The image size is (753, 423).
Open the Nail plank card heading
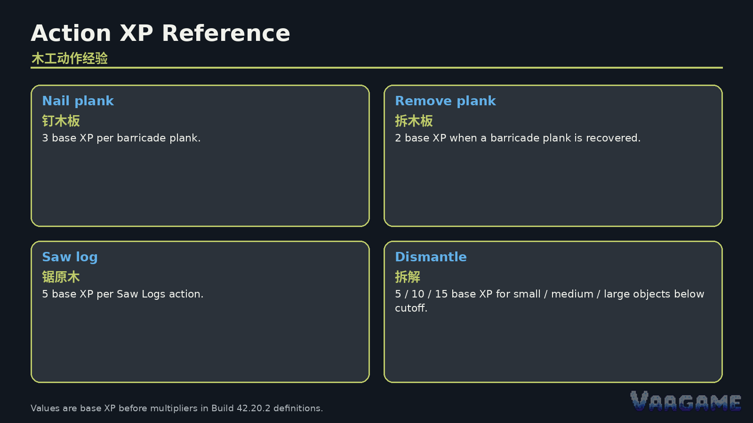tap(78, 101)
